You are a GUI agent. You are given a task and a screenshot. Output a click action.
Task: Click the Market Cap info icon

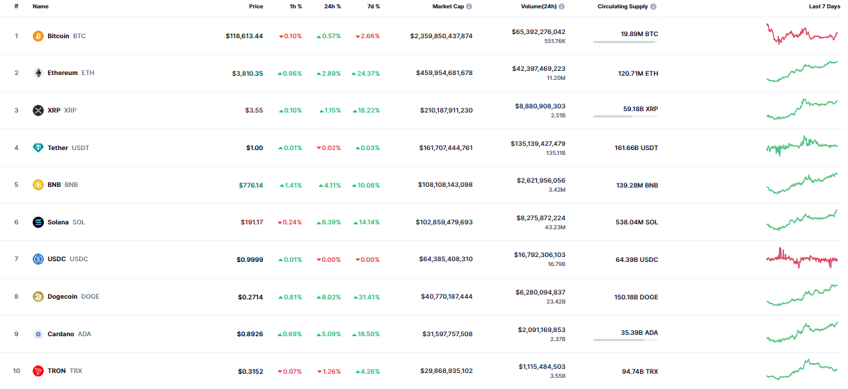tap(469, 6)
